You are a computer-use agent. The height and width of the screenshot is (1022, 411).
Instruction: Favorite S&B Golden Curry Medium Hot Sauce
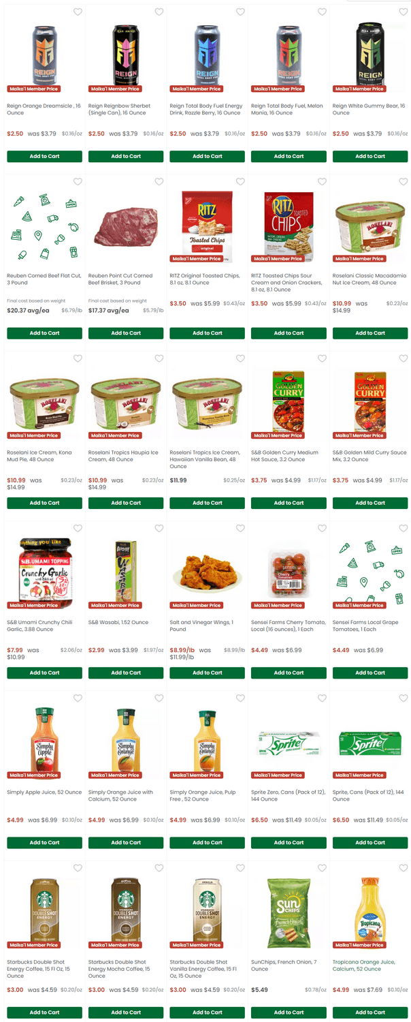pyautogui.click(x=322, y=358)
